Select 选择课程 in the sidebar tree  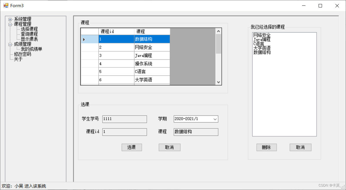pos(29,29)
